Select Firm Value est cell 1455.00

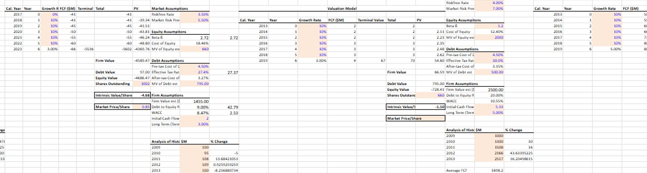click(x=195, y=101)
